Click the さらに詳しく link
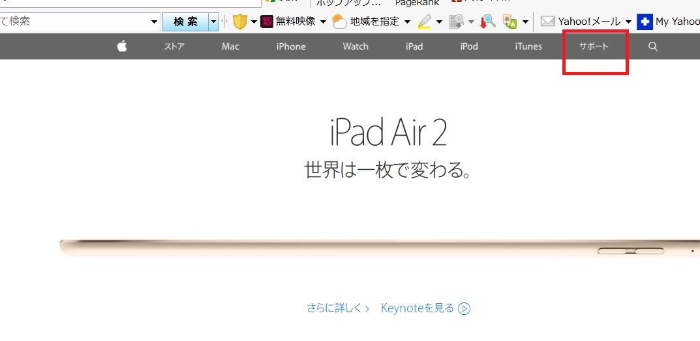 pos(338,308)
